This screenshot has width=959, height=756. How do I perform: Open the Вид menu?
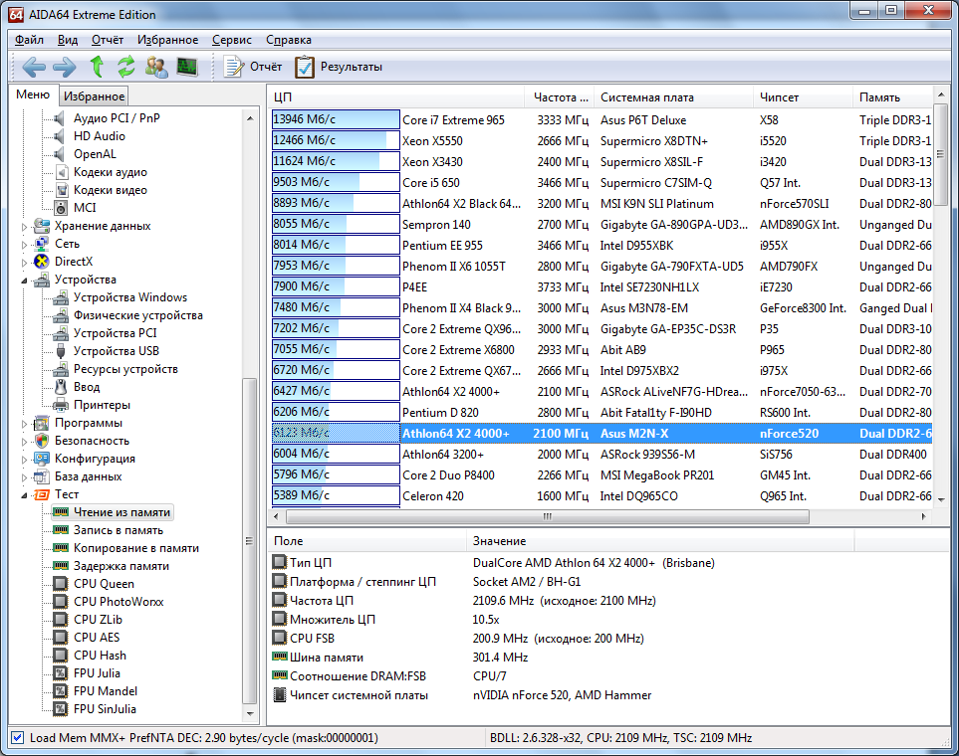click(x=68, y=40)
